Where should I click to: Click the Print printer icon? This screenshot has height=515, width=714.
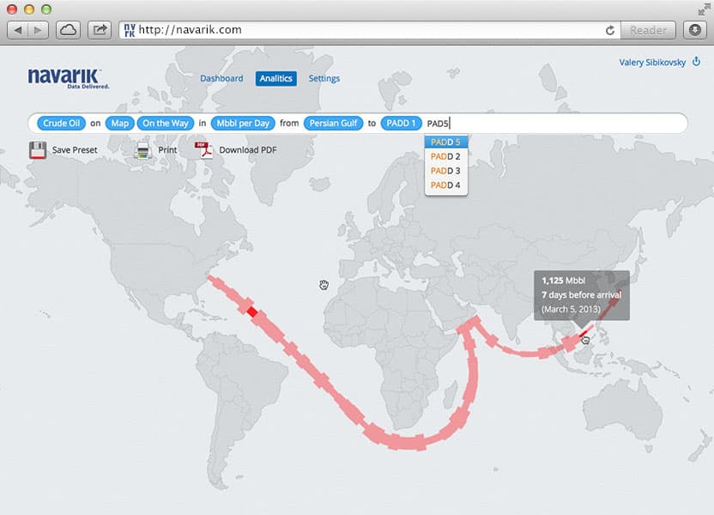click(143, 150)
